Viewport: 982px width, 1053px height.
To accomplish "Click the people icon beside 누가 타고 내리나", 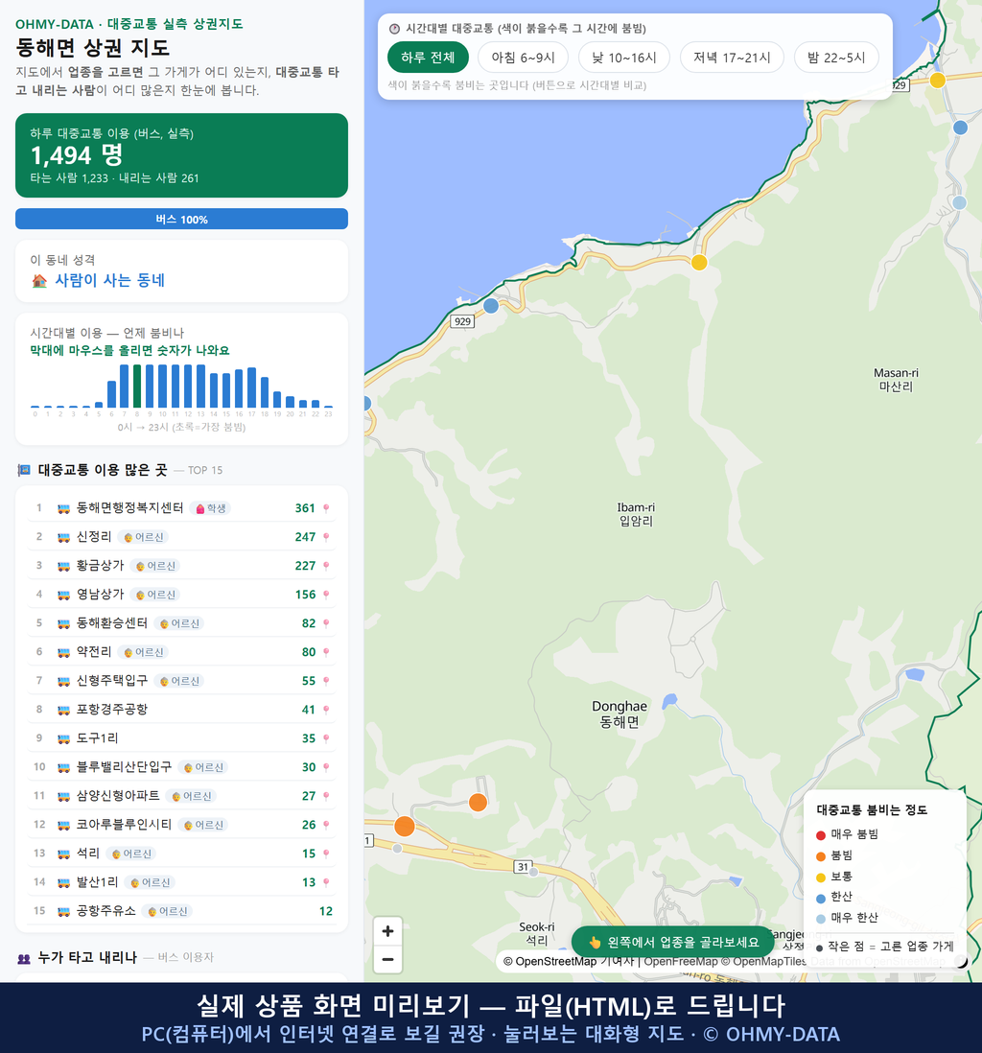I will (x=24, y=958).
